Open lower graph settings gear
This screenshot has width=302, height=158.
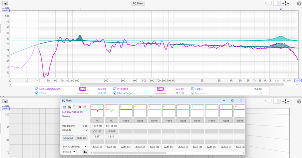[299, 101]
